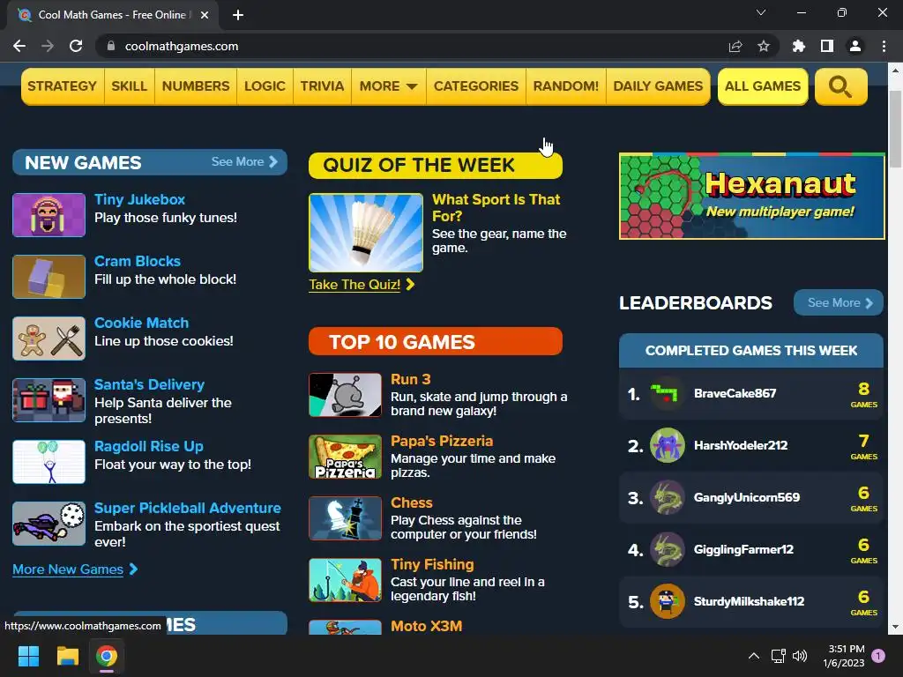Click the Tiny Fishing thumbnail
Screen dimensions: 903x677
345,579
